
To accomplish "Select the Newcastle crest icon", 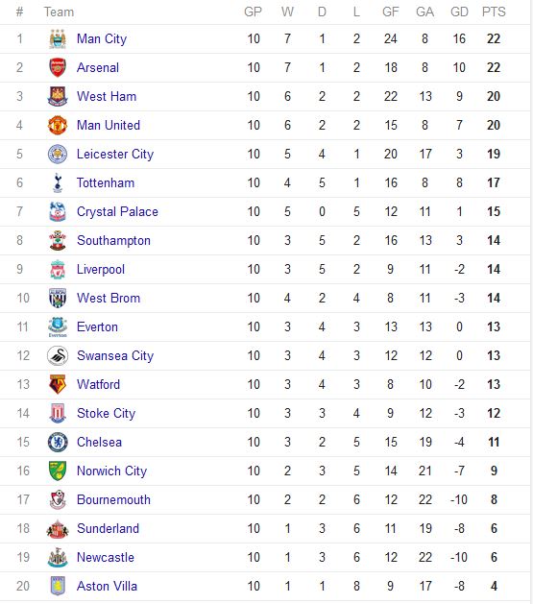I will tap(58, 557).
